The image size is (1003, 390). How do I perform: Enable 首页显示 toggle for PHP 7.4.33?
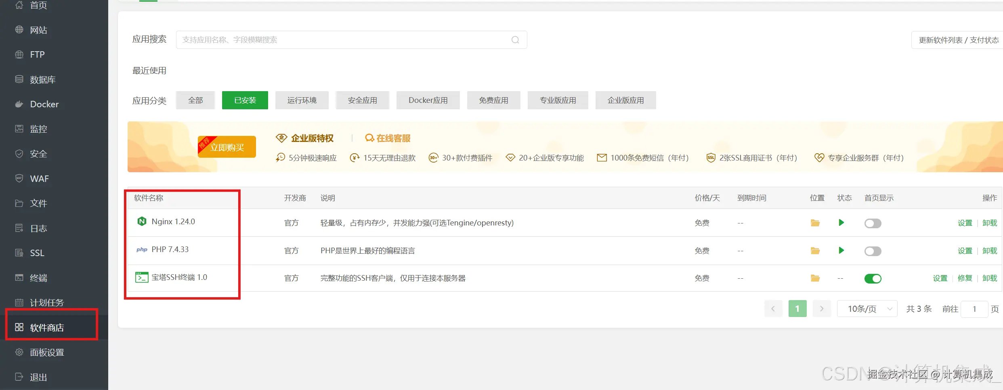point(873,251)
